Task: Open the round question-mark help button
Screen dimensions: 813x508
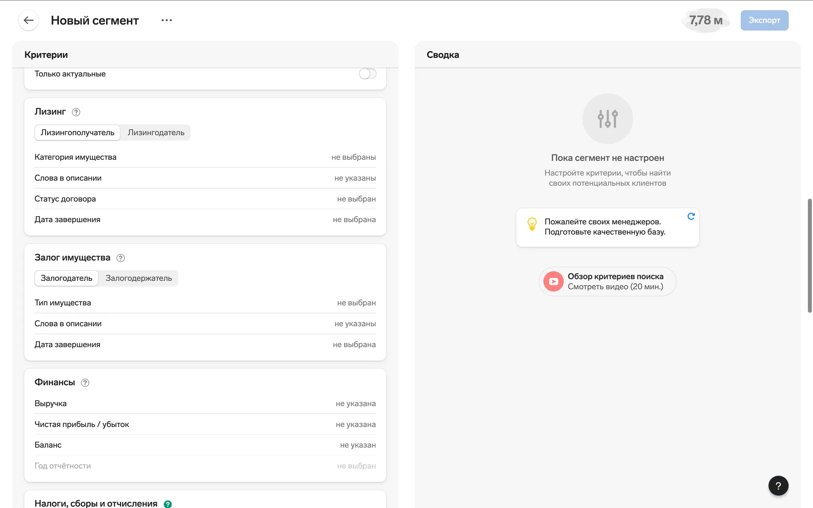Action: [778, 485]
